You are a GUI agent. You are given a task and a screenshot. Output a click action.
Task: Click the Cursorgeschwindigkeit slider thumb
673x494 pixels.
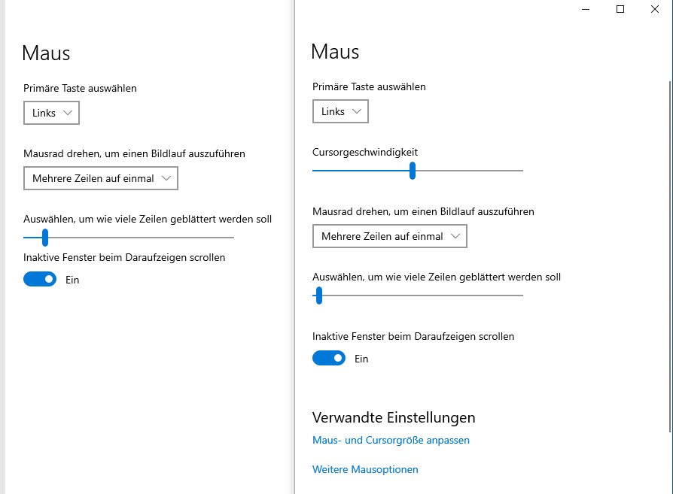pyautogui.click(x=413, y=171)
